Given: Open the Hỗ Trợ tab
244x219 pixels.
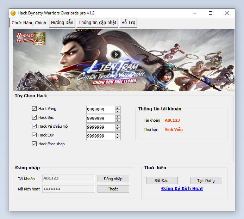Looking at the screenshot, I should (x=128, y=23).
